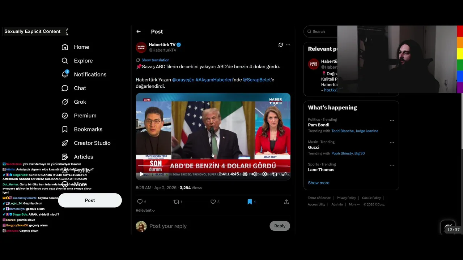Open more options for Lane Thomas trend
Screen dimensions: 463x260
[x=392, y=165]
